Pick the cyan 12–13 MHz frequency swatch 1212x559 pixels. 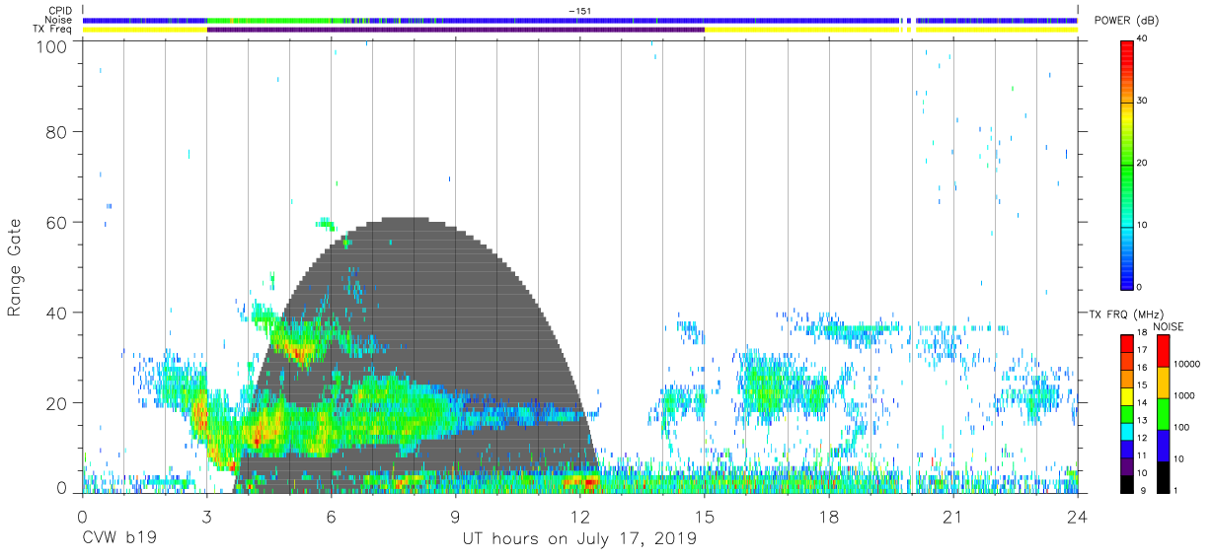coord(1127,431)
